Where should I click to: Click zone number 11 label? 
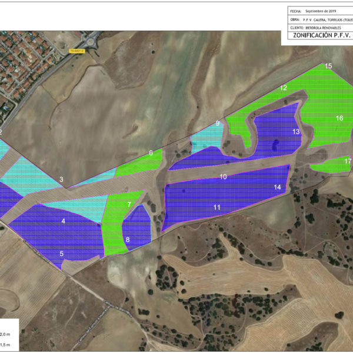tap(217, 207)
